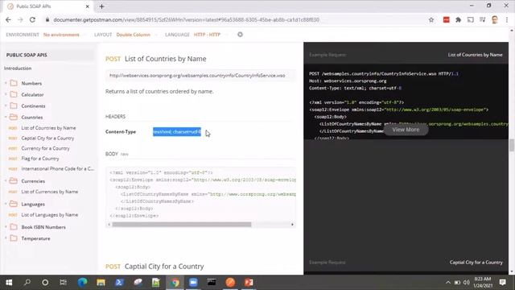Click the Book ISBN Numbers folder icon
This screenshot has width=515, height=290.
(14, 227)
